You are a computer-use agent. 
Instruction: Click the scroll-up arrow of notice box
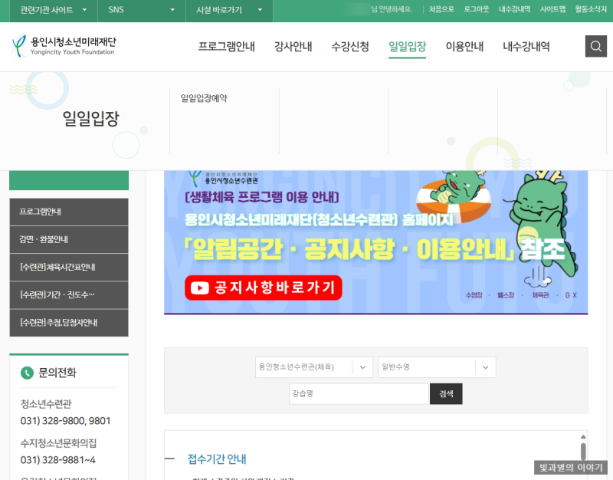tap(583, 436)
